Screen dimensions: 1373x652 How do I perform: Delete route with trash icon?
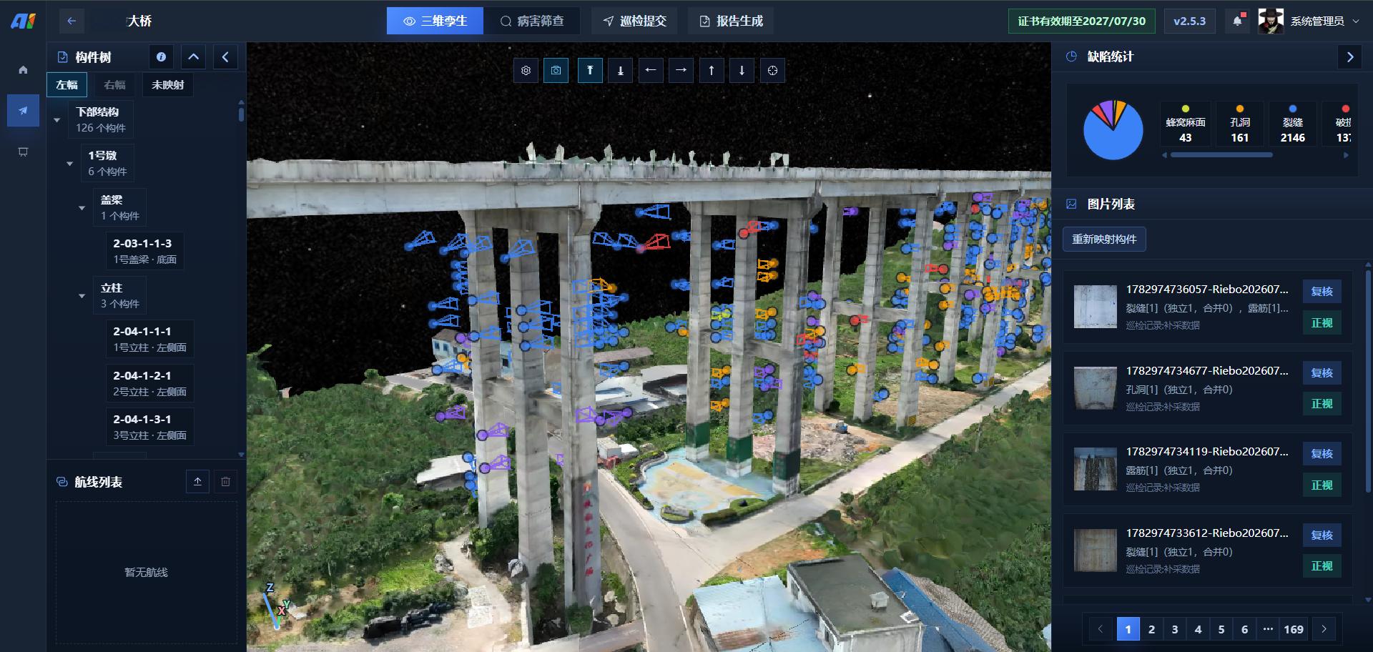[225, 482]
